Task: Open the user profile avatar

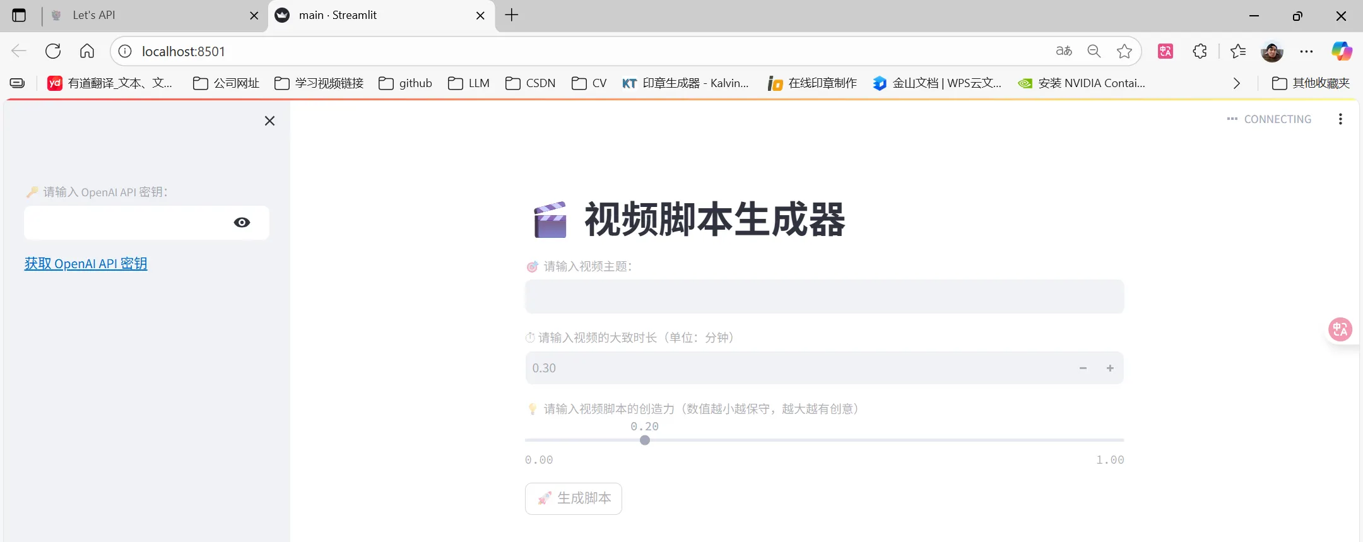Action: pos(1272,51)
